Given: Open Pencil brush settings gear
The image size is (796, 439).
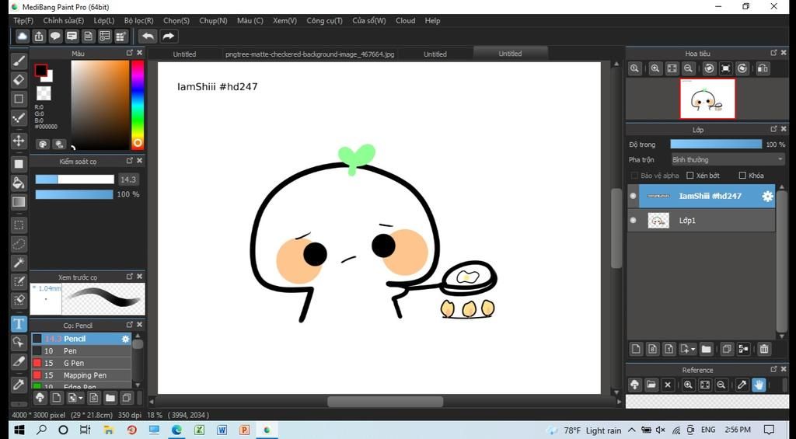Looking at the screenshot, I should tap(125, 339).
